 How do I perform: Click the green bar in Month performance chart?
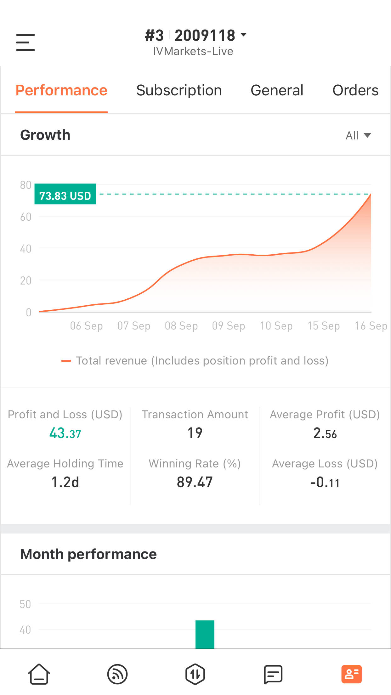(x=205, y=635)
